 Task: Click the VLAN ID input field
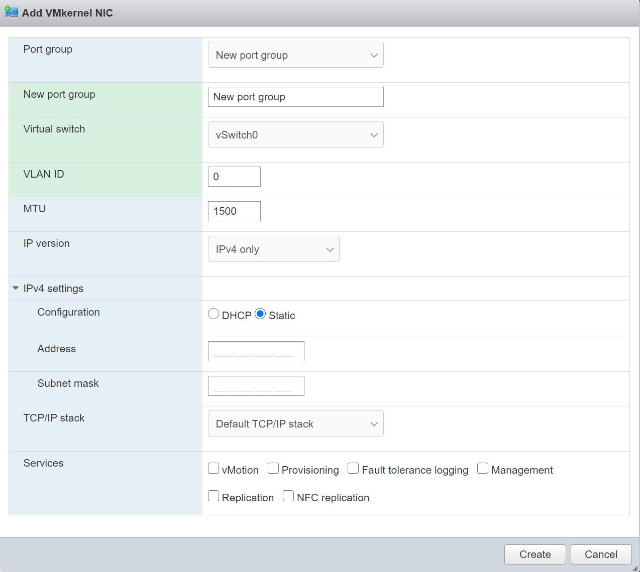pos(234,177)
